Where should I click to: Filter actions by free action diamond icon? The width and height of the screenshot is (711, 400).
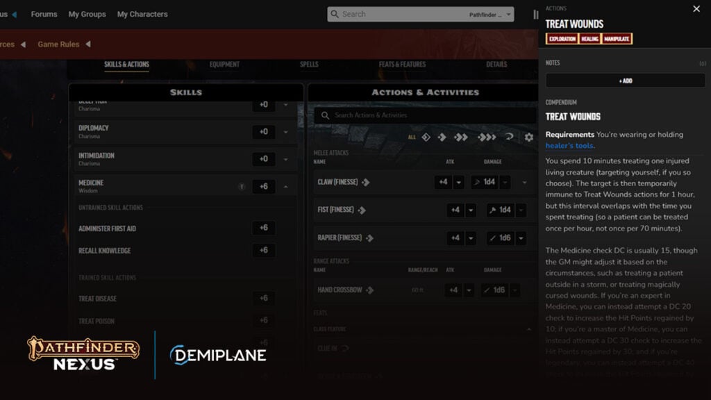pos(426,137)
